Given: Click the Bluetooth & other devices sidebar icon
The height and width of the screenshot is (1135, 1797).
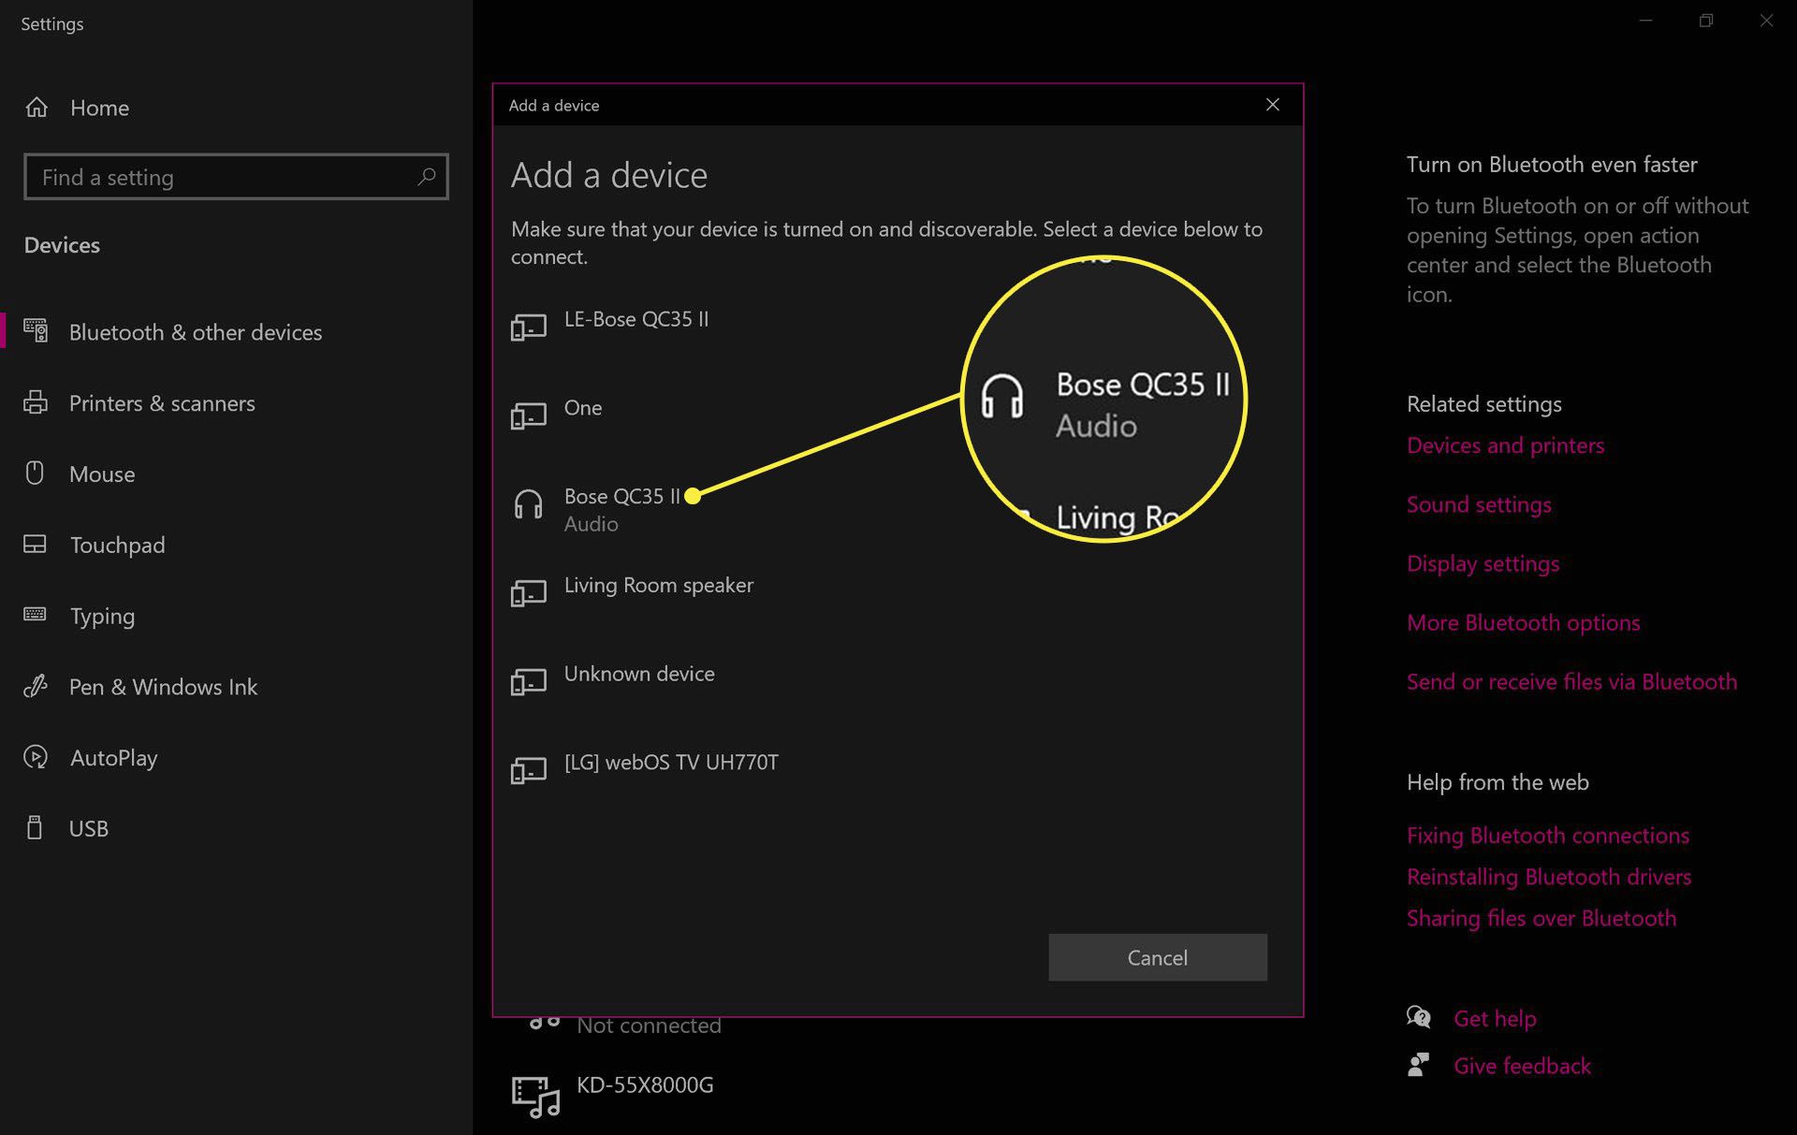Looking at the screenshot, I should 36,331.
